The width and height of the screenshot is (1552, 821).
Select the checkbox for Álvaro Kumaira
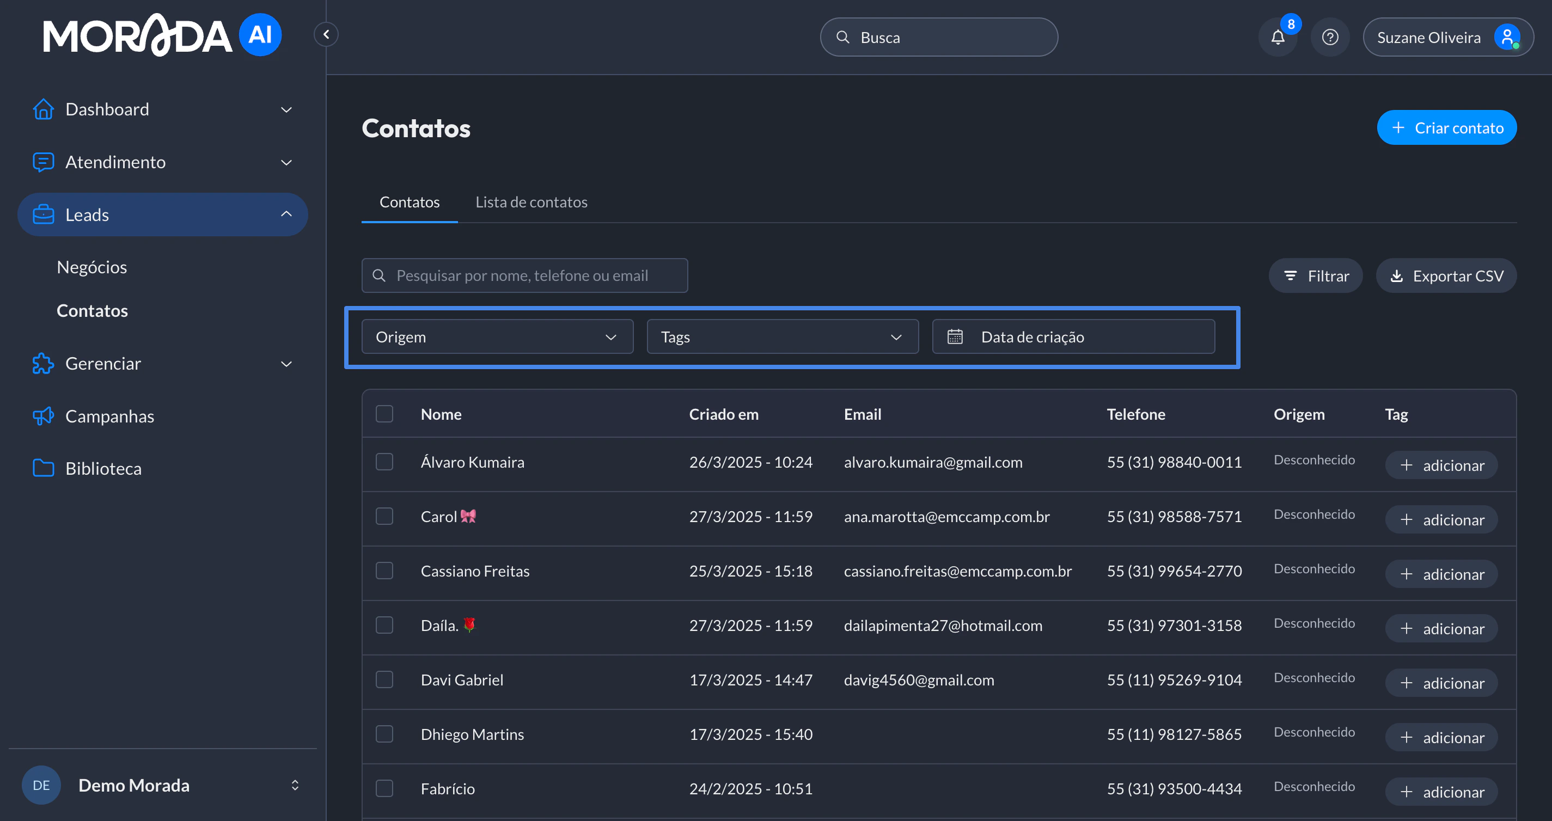384,462
